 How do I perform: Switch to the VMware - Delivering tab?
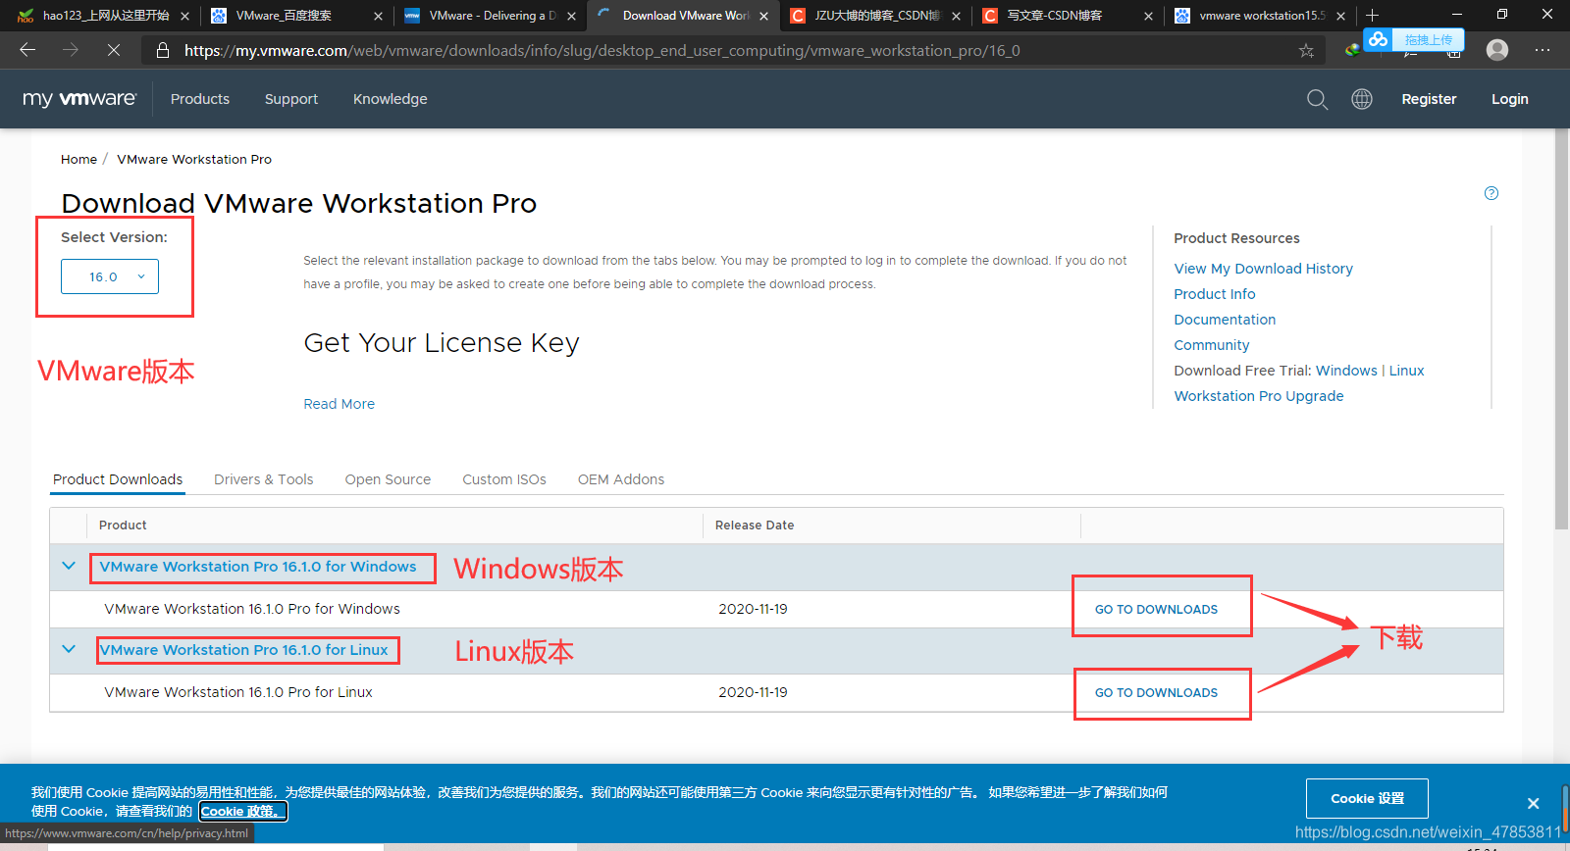(493, 16)
